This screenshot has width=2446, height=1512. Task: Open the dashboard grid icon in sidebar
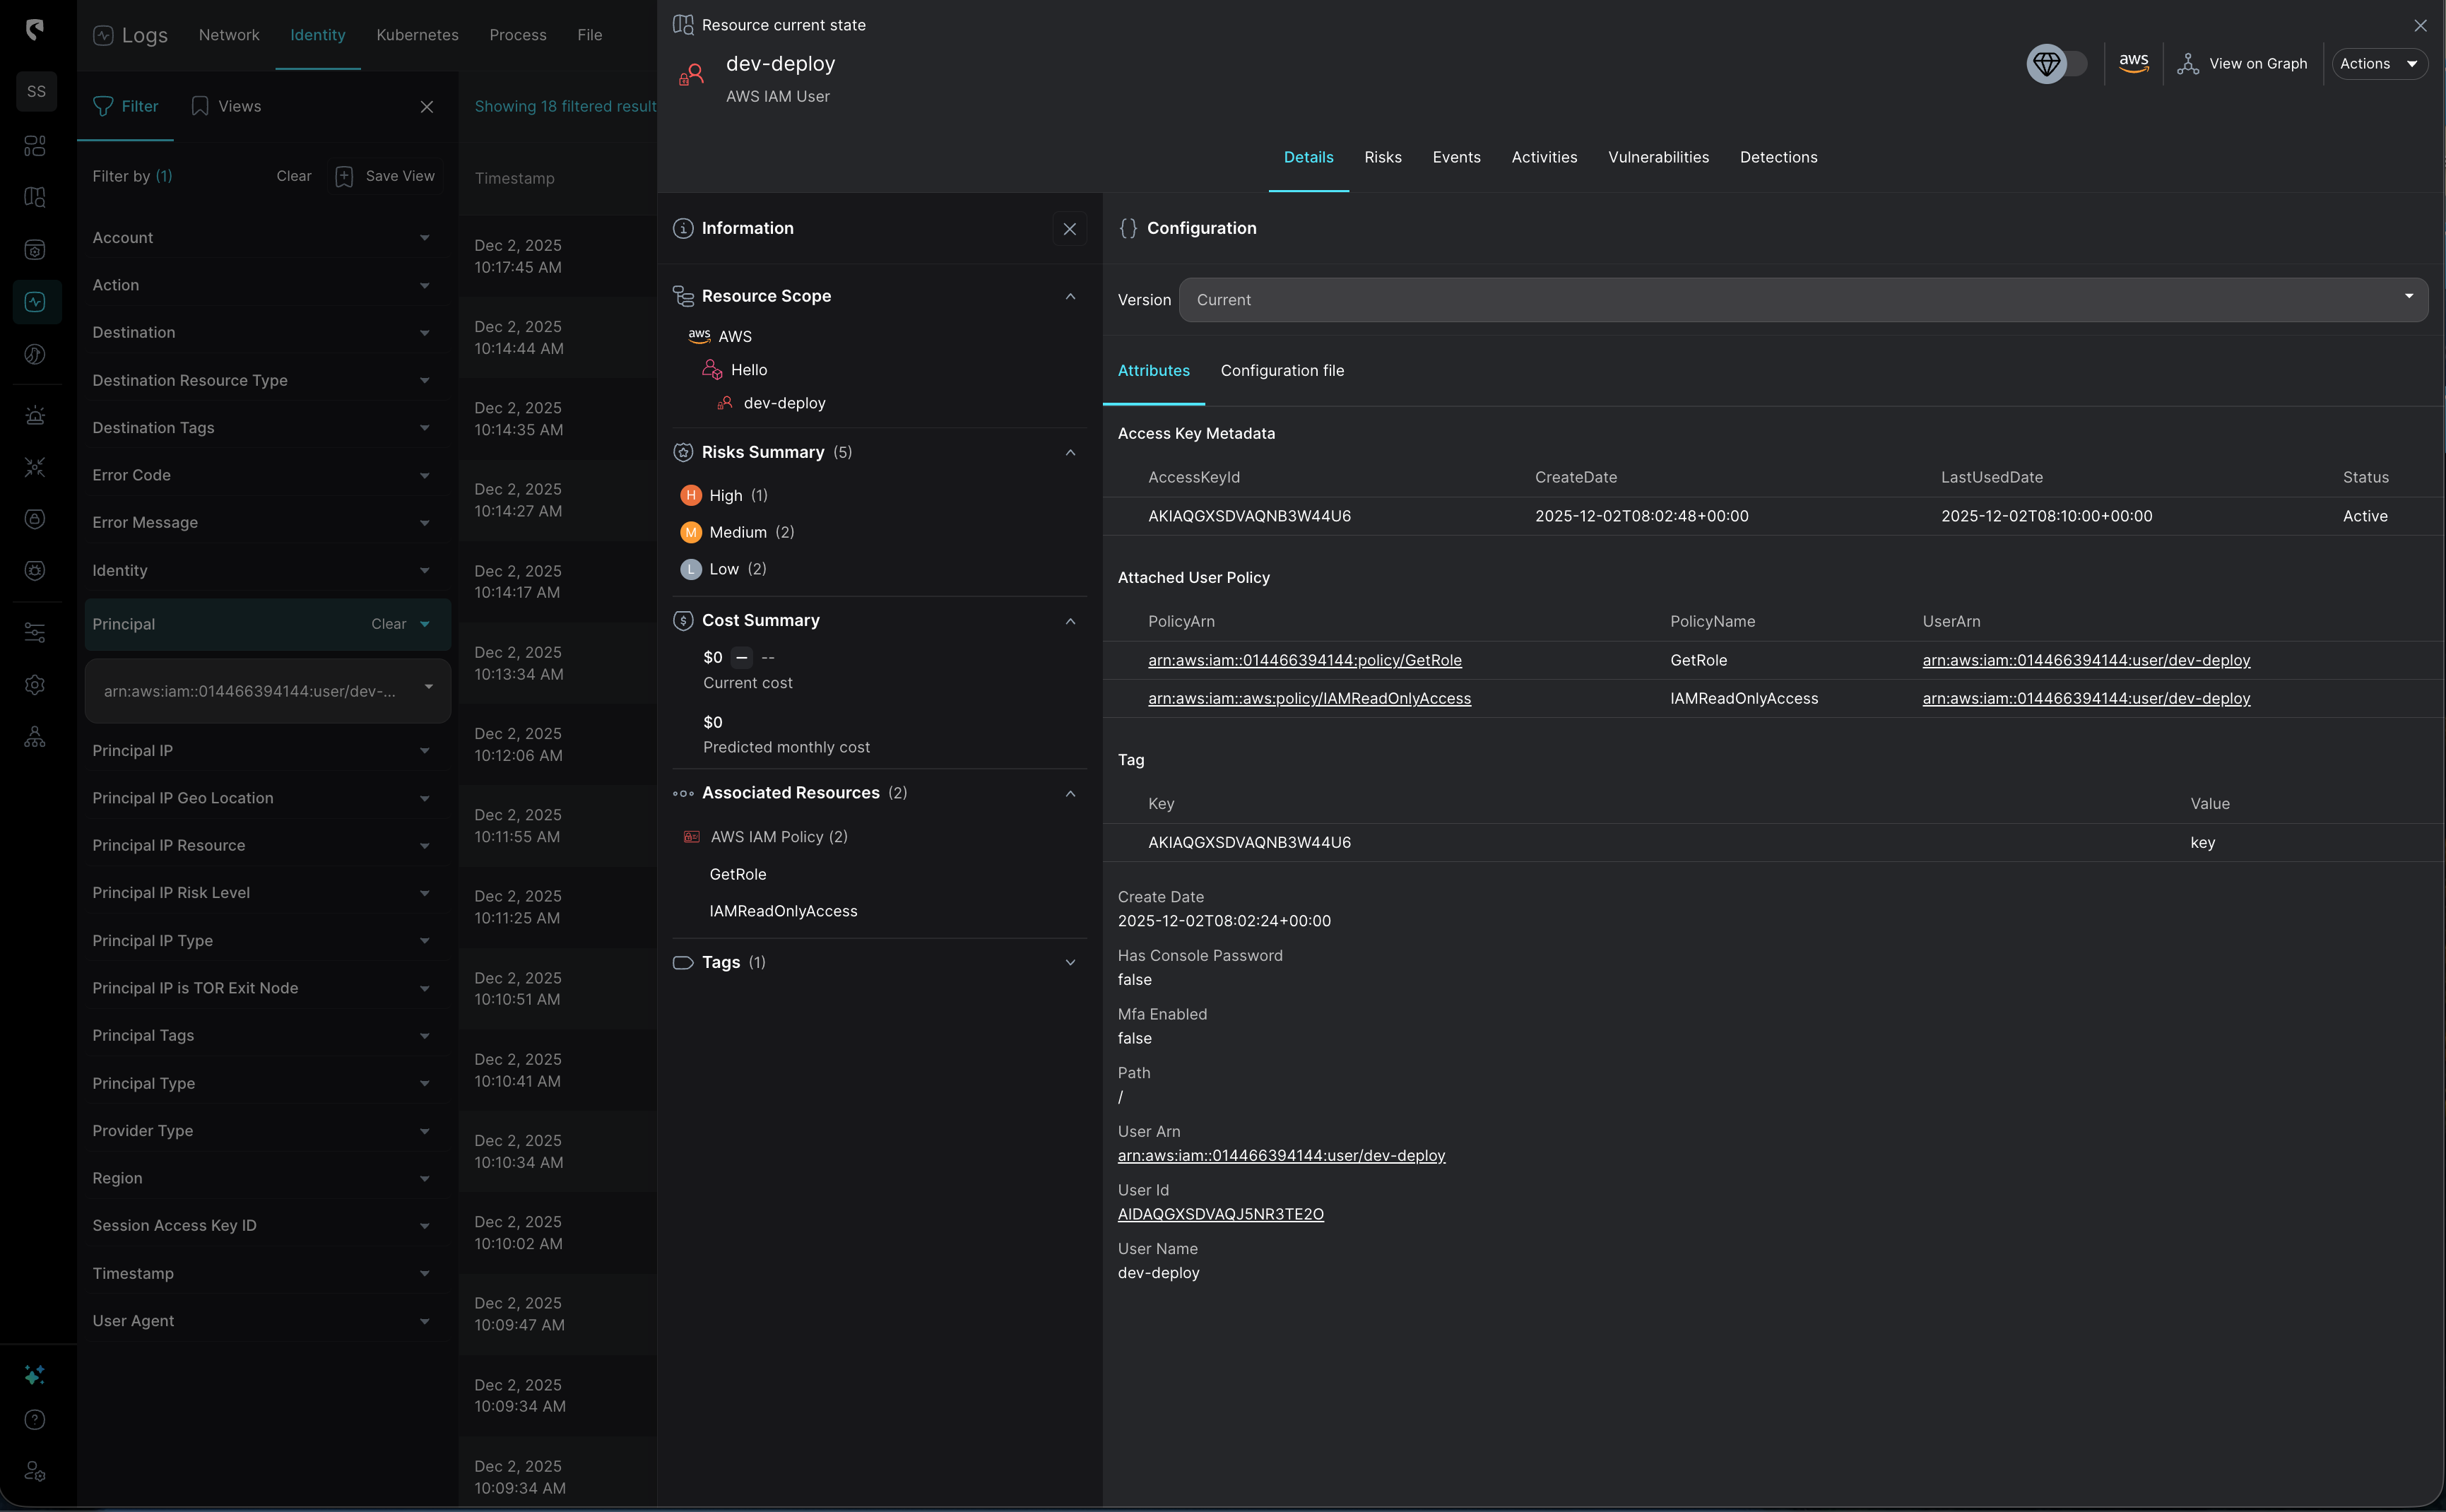pos(35,147)
